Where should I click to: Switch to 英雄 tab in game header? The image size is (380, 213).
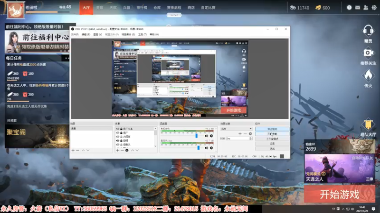100,8
